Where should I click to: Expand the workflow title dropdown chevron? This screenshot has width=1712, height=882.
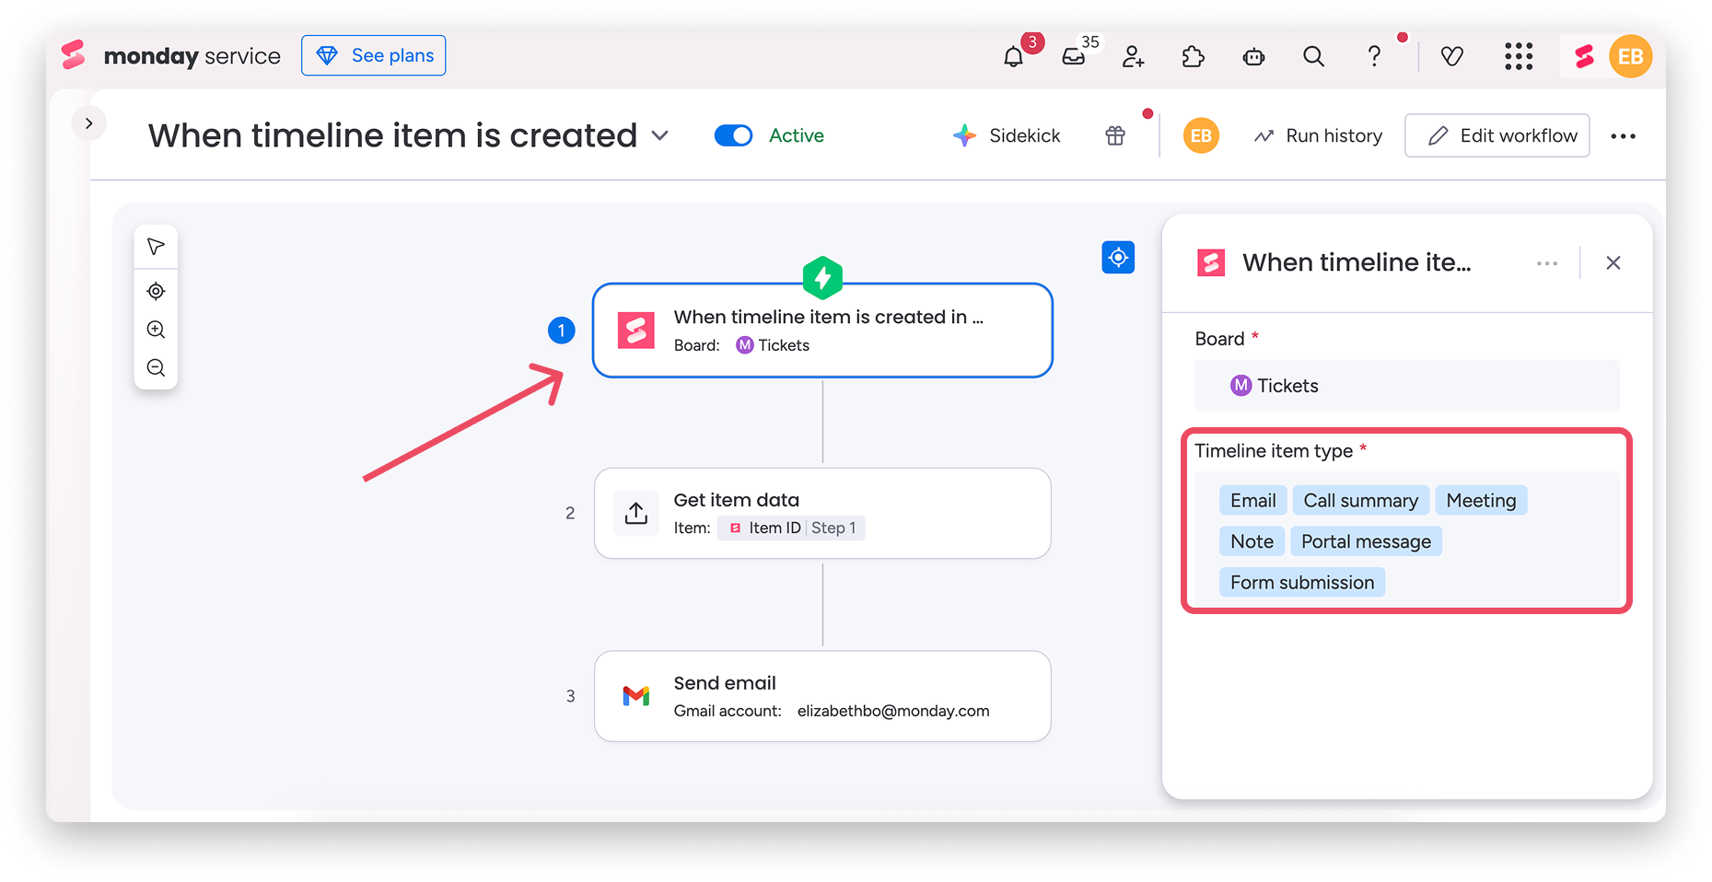[x=660, y=136]
